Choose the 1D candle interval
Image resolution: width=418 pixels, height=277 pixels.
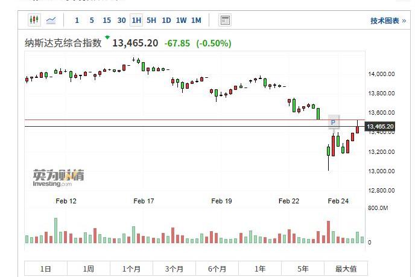point(166,21)
